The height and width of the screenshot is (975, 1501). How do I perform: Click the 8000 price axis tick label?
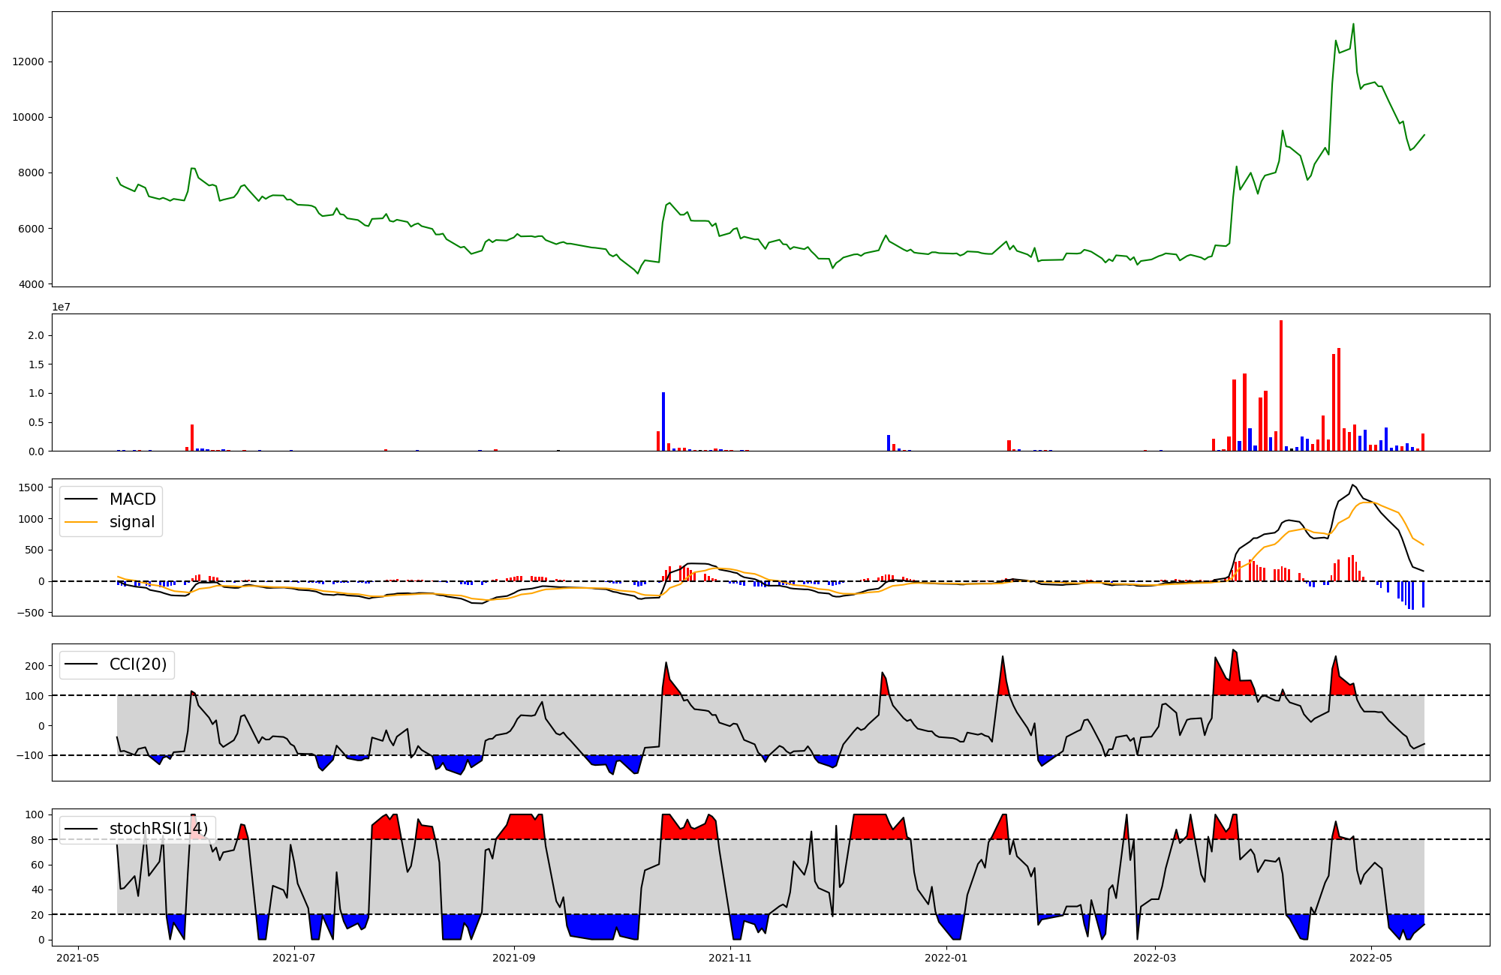[x=32, y=172]
